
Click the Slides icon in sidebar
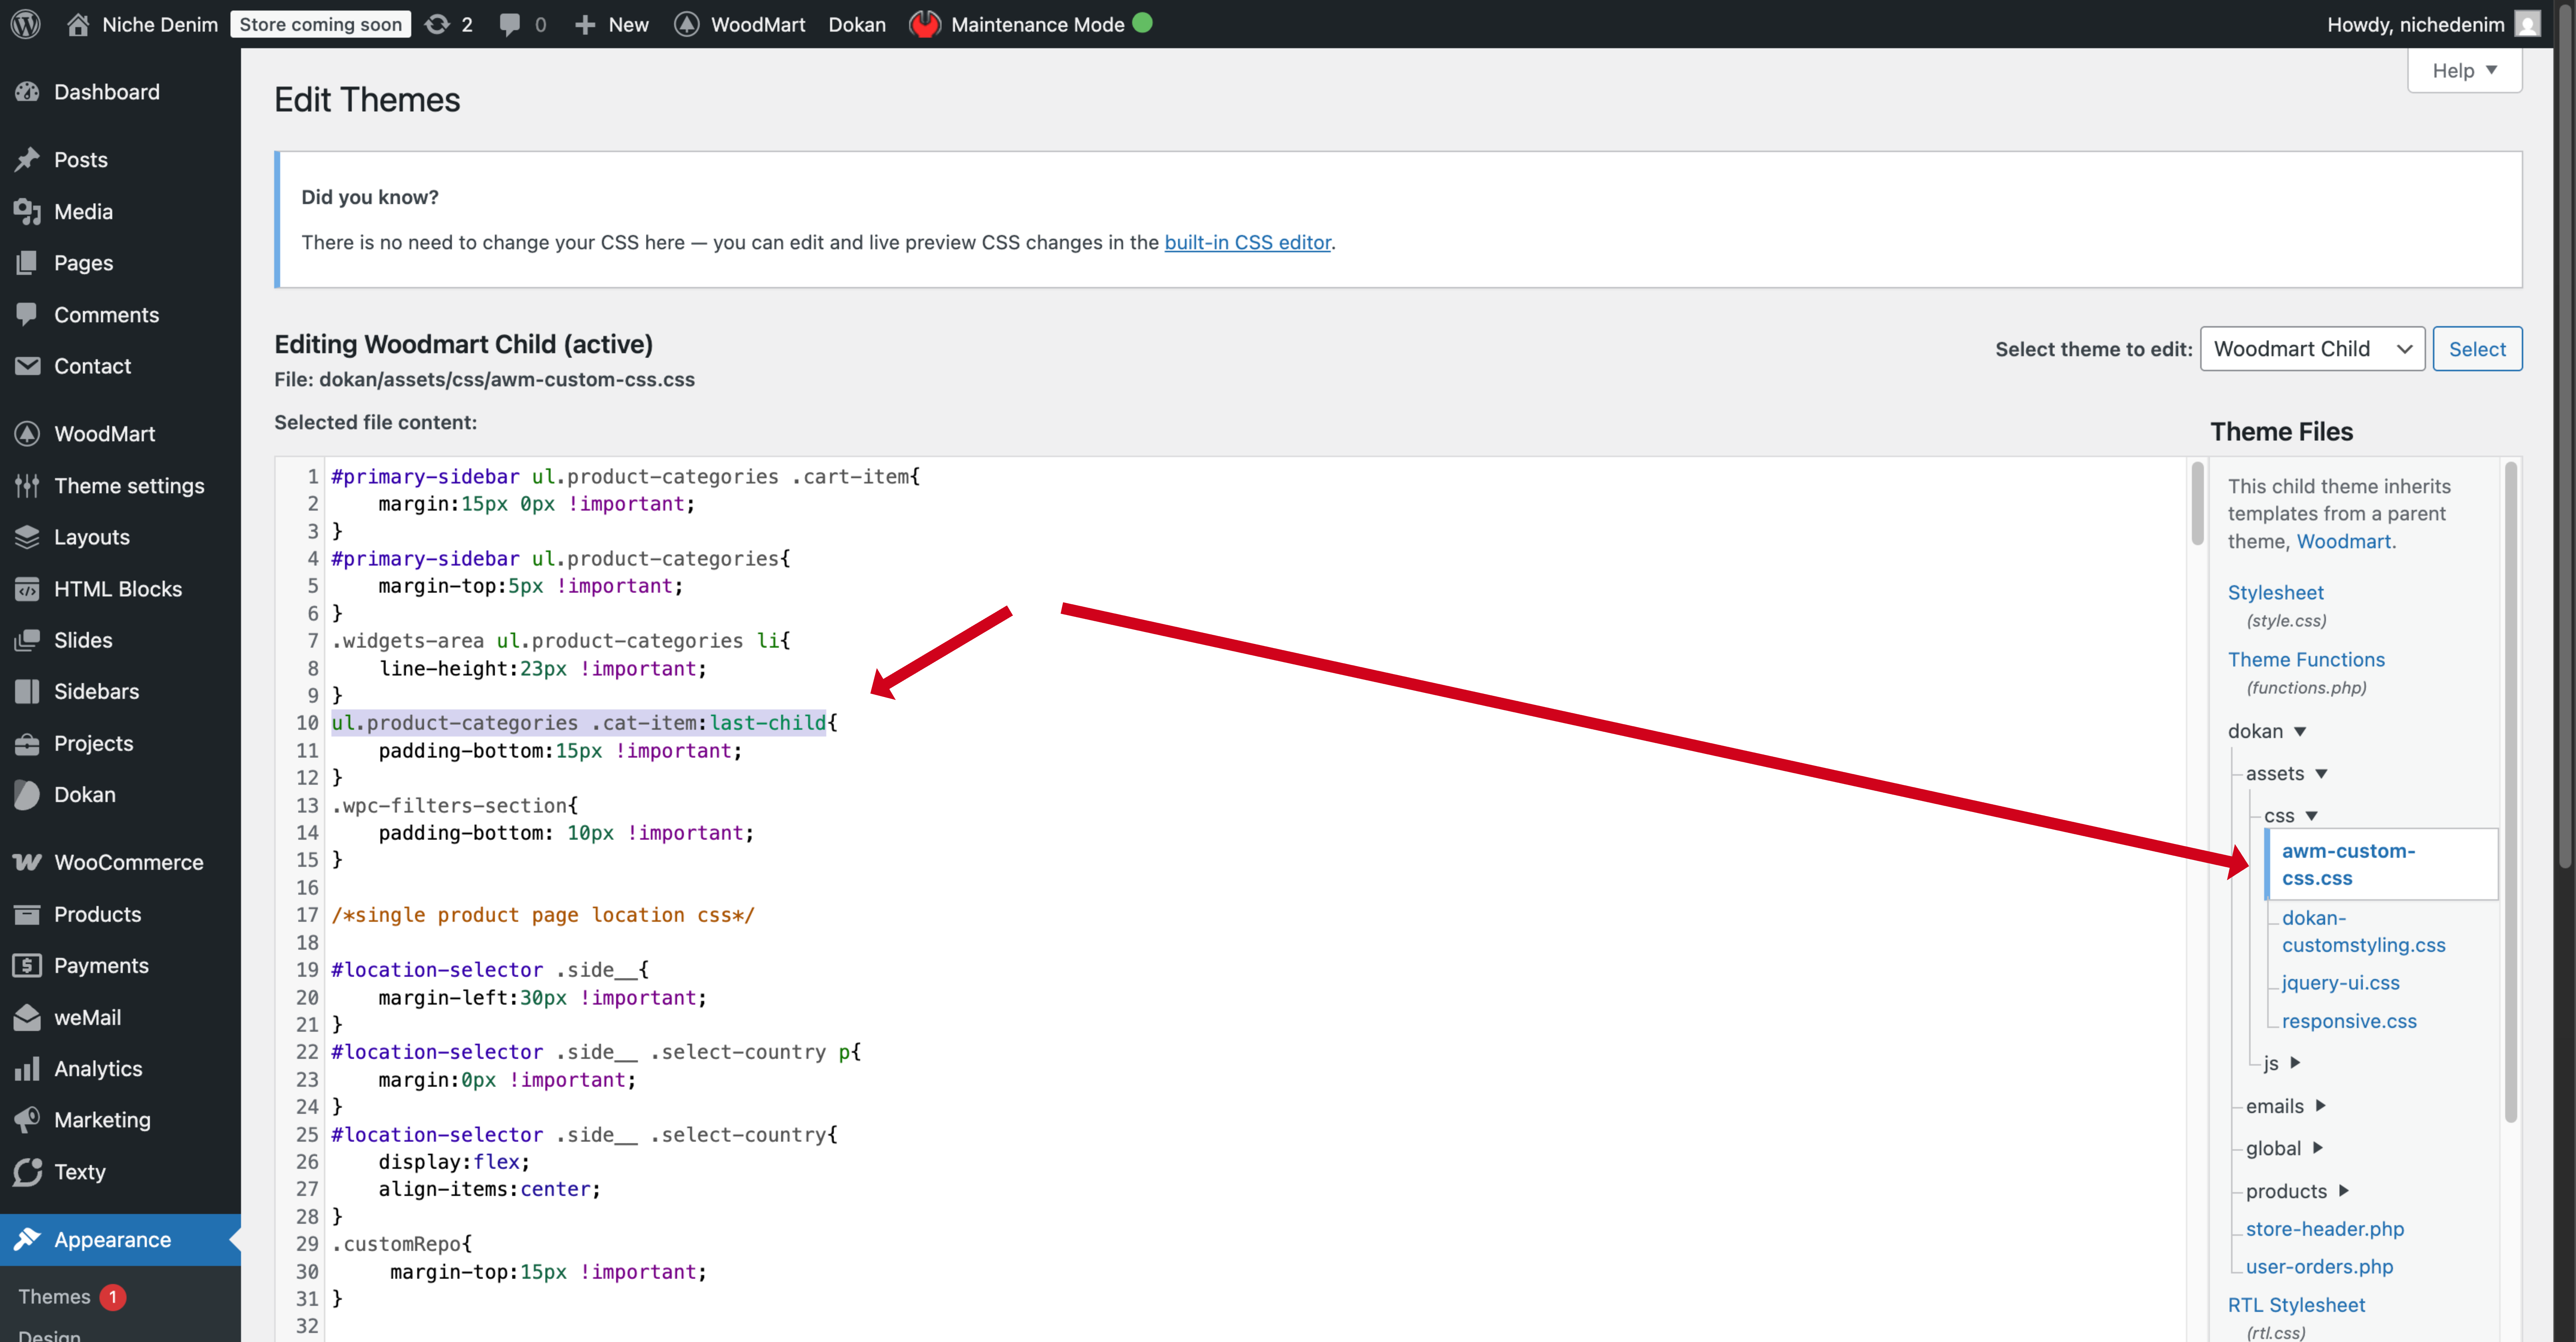(27, 640)
